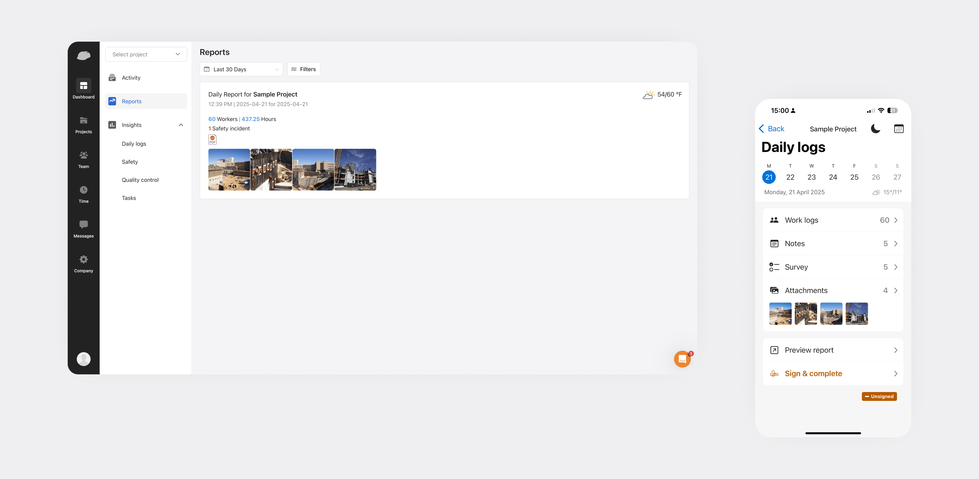This screenshot has width=979, height=479.
Task: Open the orange chat support bubble
Action: [x=682, y=359]
